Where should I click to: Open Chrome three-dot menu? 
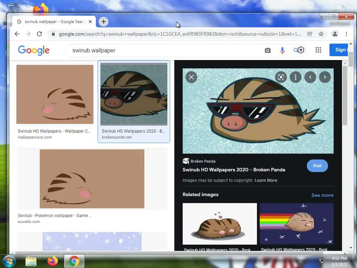click(346, 34)
